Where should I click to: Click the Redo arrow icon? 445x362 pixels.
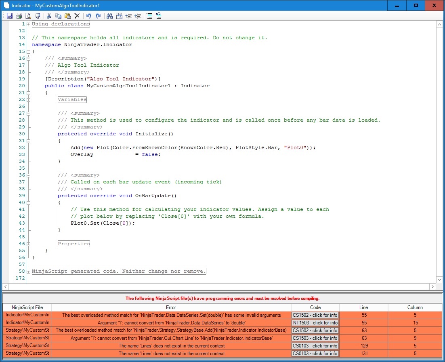click(99, 16)
